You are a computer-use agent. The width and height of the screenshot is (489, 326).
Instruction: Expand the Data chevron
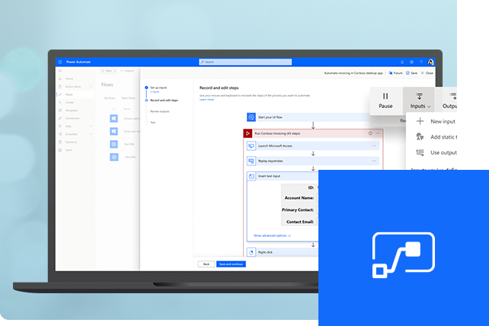click(91, 126)
